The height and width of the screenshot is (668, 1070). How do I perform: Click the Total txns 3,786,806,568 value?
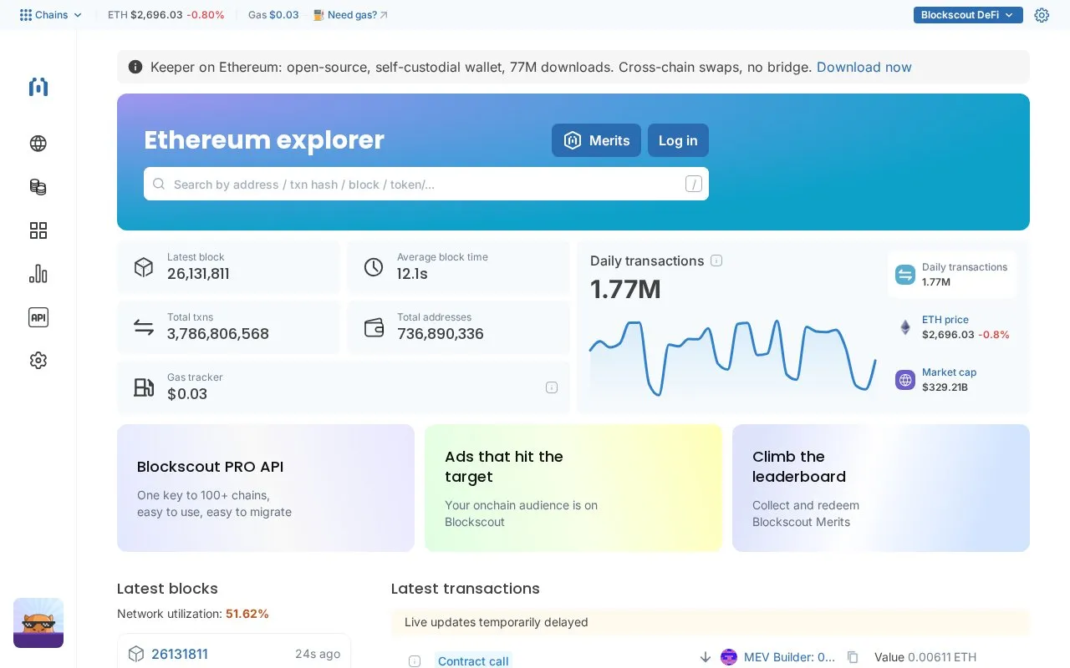pos(218,334)
